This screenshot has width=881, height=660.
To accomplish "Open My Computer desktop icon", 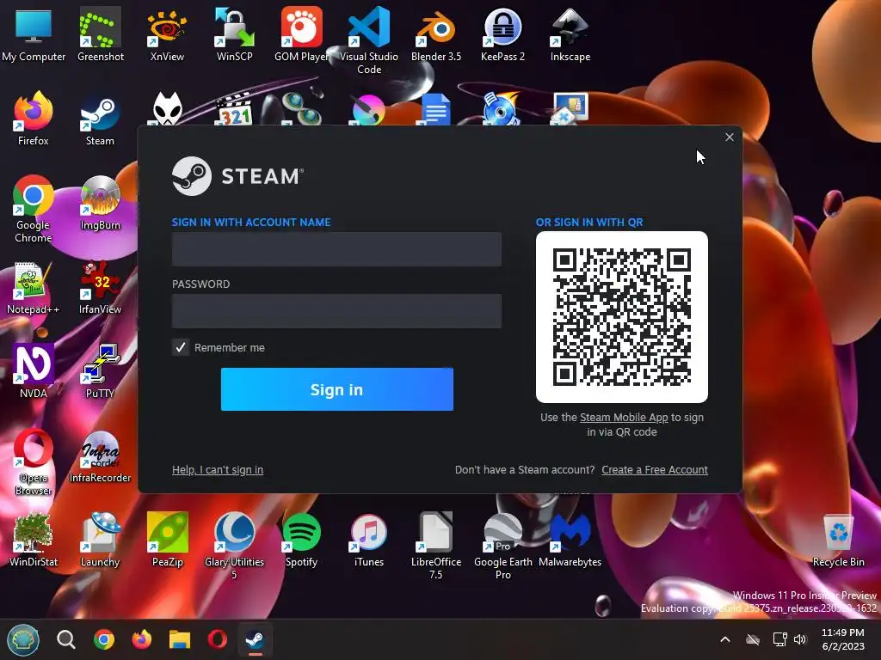I will coord(34,34).
